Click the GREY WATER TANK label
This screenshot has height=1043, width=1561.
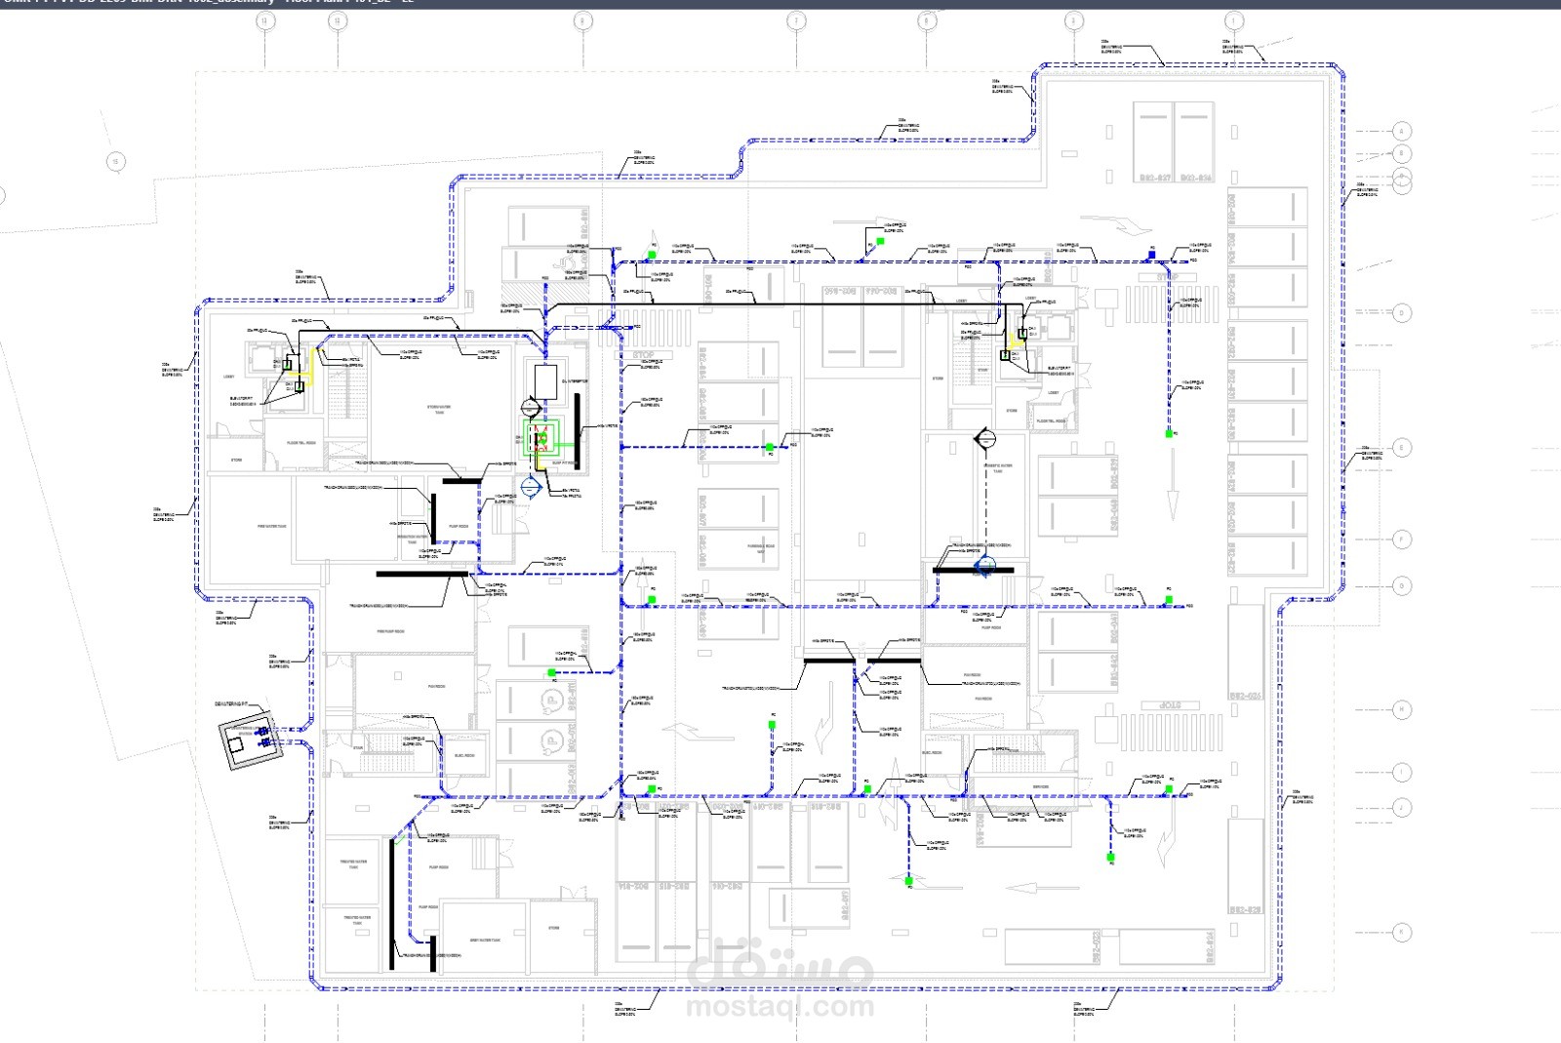tap(485, 941)
